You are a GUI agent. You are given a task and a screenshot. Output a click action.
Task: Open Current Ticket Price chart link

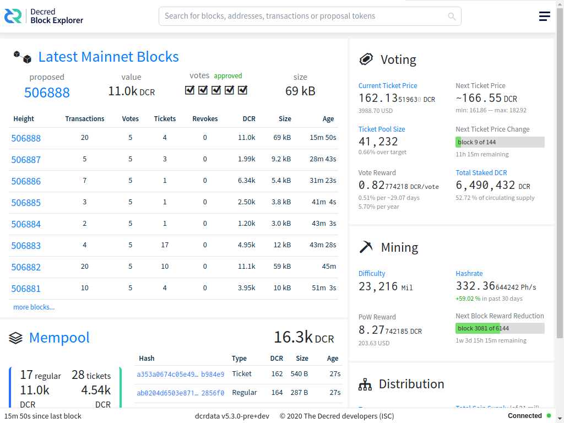coord(388,85)
